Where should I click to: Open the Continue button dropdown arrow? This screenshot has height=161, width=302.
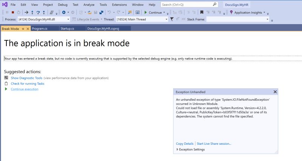(x=164, y=12)
